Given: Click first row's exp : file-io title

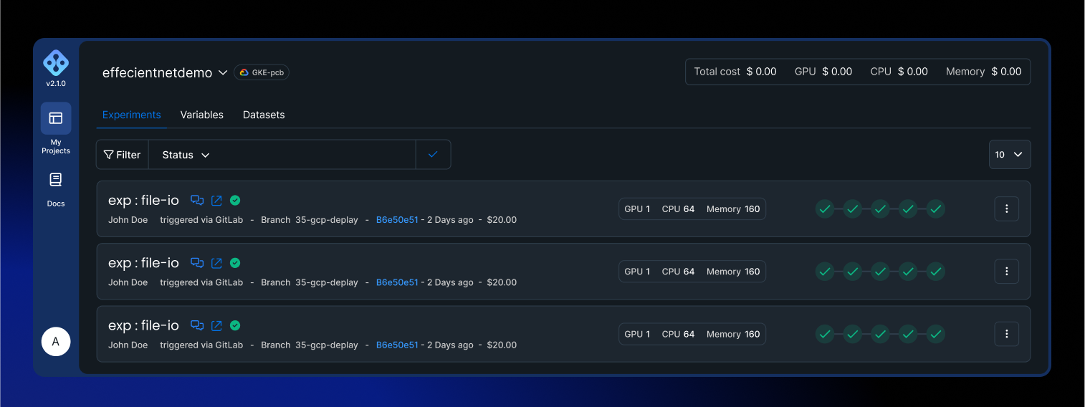Looking at the screenshot, I should click(x=143, y=201).
